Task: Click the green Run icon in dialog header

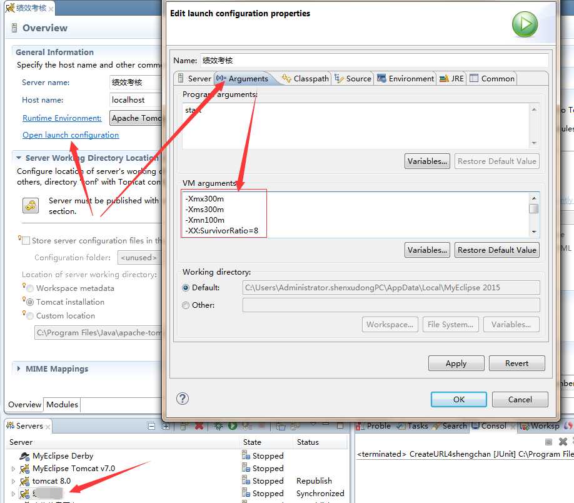Action: [x=525, y=24]
